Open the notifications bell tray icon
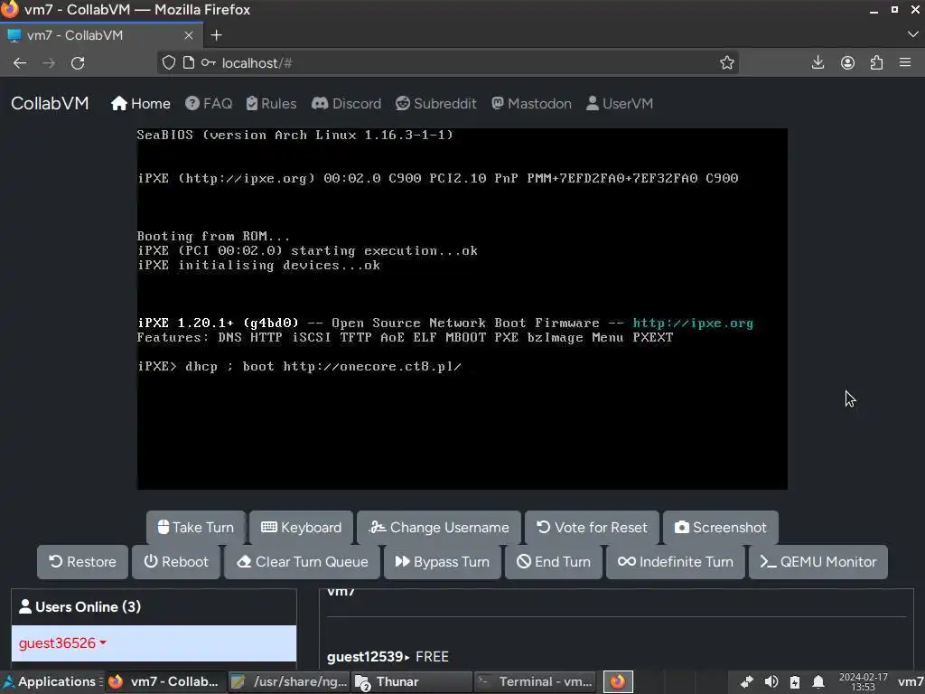The width and height of the screenshot is (925, 694). tap(818, 682)
